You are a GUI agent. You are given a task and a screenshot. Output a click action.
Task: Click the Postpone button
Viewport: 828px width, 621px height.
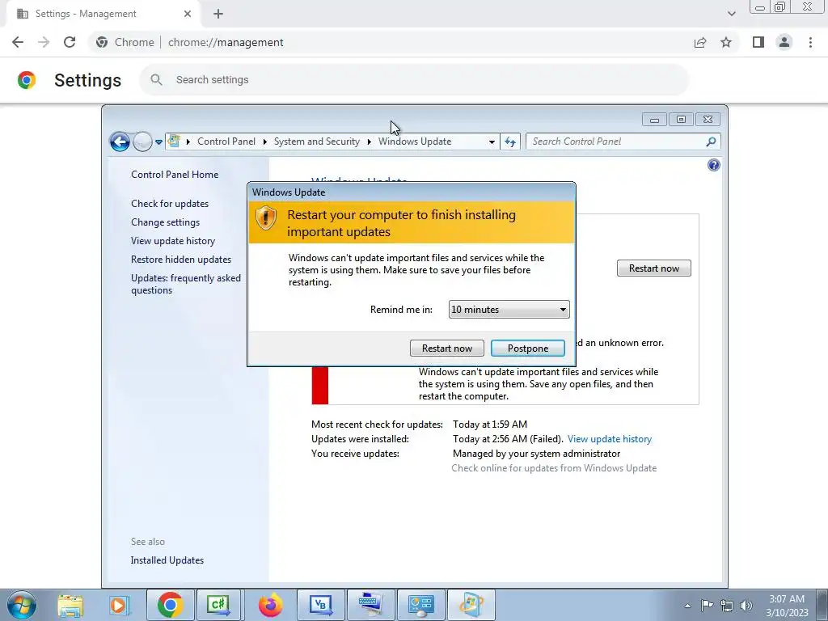click(x=527, y=348)
